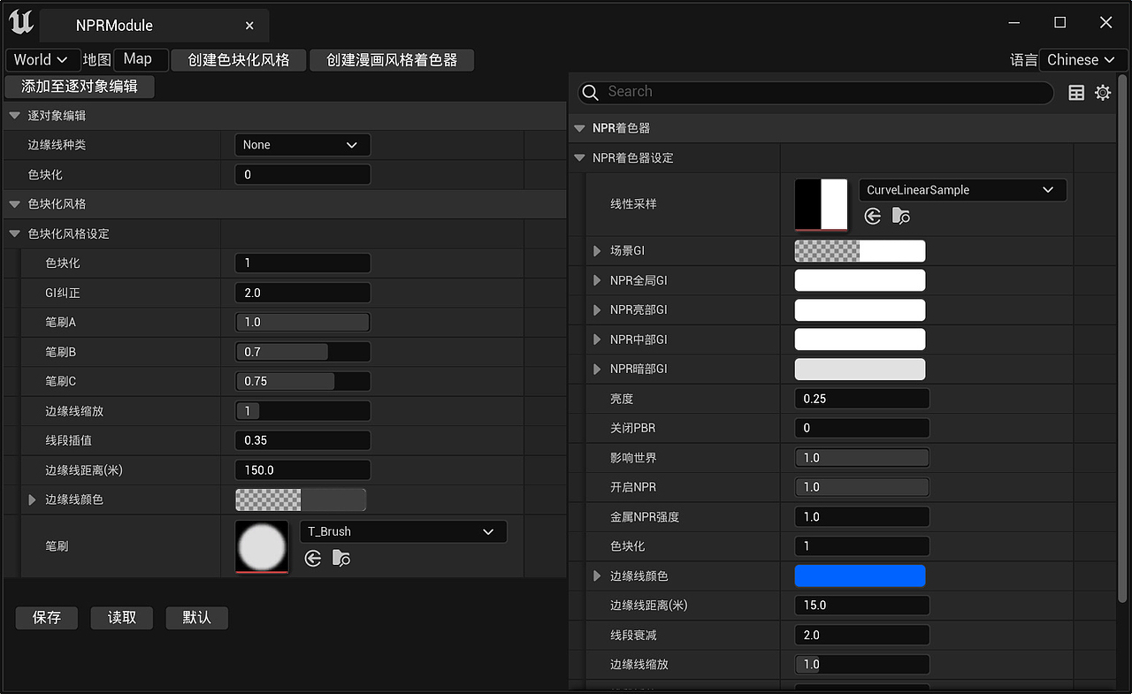Screen dimensions: 1132x694
Task: Click the 创建漫画风格着色器 button
Action: pos(392,60)
